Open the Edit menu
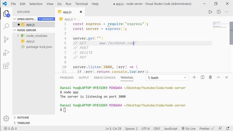 click(23, 4)
